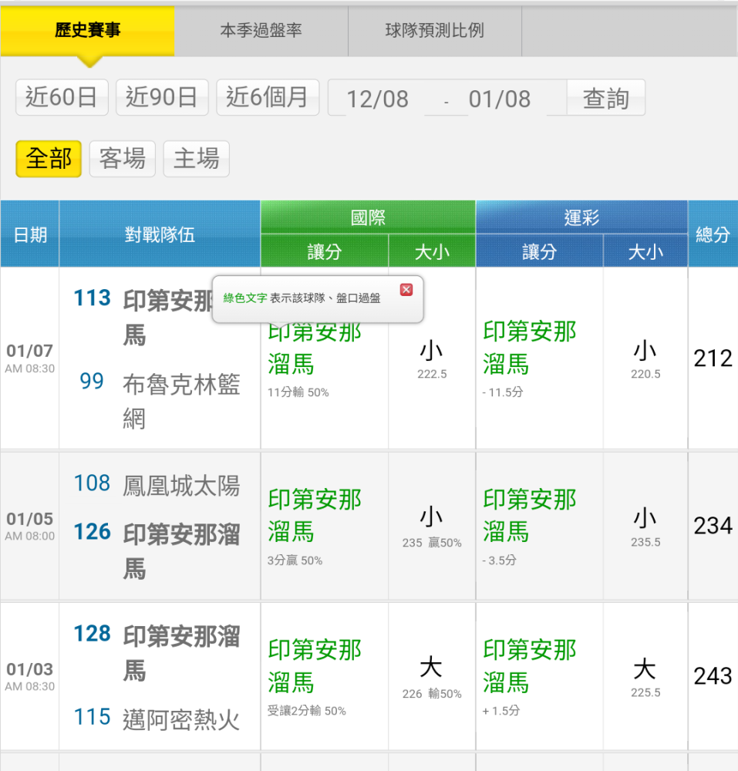The height and width of the screenshot is (771, 738).
Task: Filter by 客場 away games
Action: (x=123, y=159)
